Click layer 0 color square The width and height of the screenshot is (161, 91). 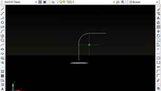[71, 2]
